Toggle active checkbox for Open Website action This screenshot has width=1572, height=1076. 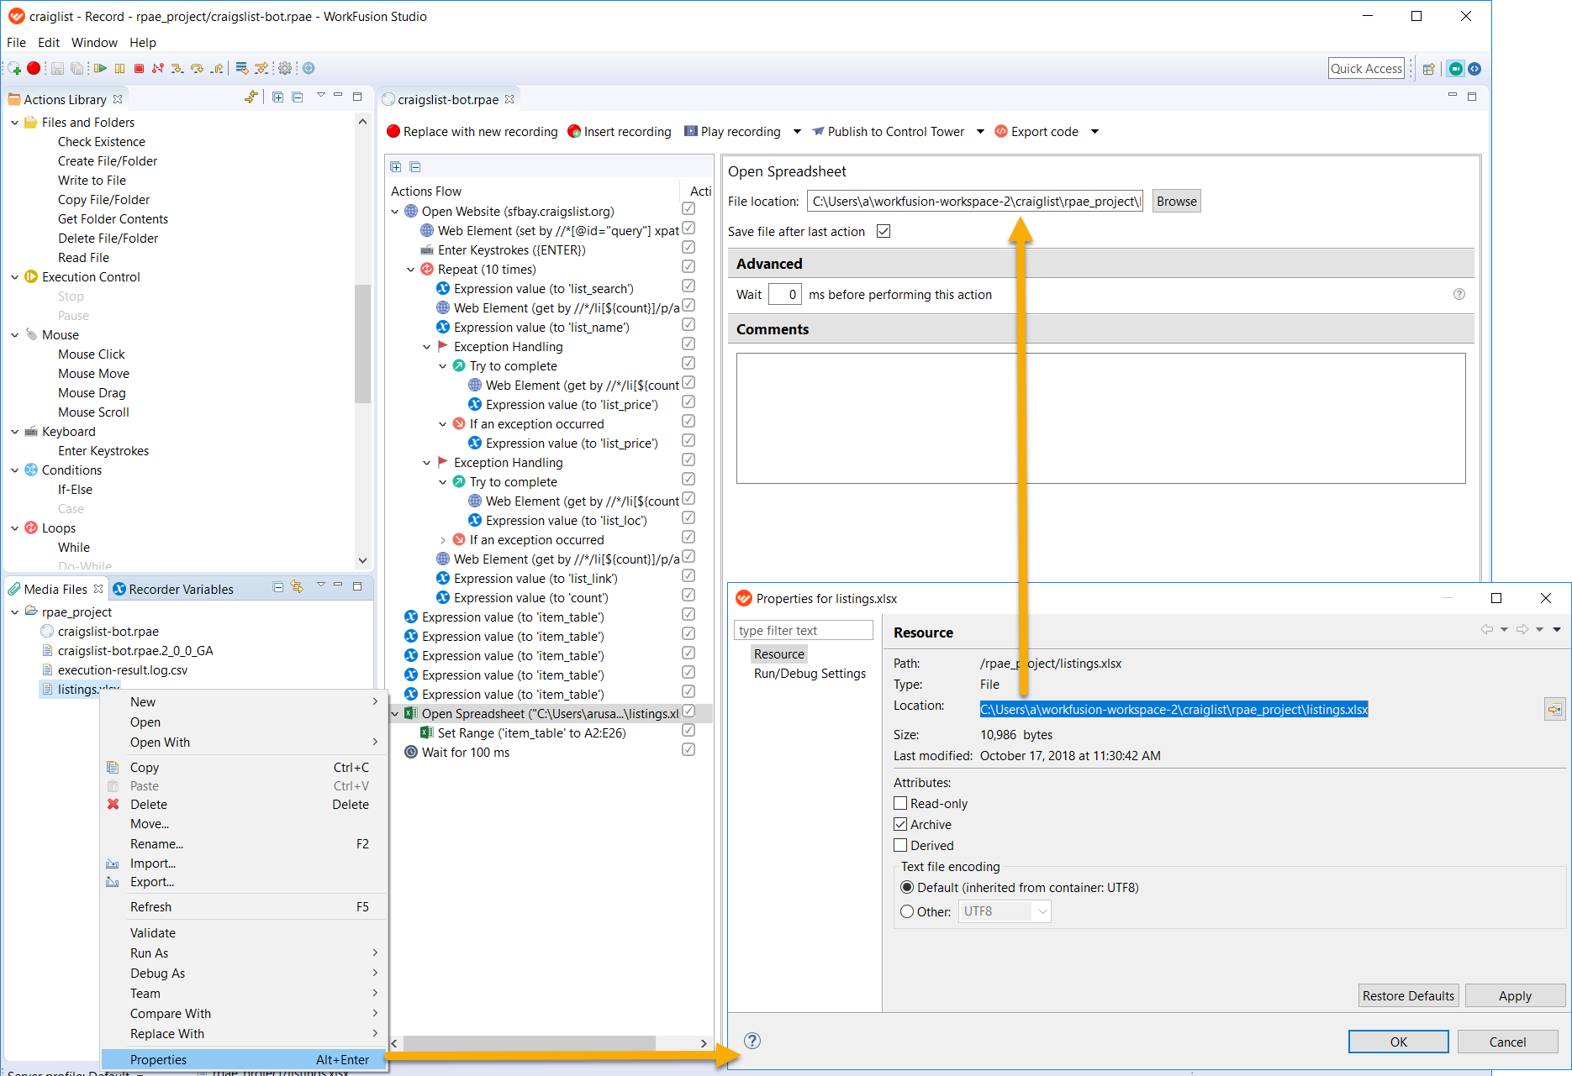click(x=688, y=208)
